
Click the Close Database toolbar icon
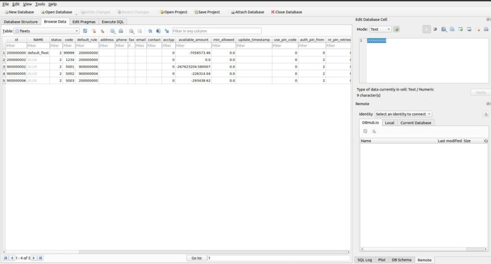coord(287,12)
